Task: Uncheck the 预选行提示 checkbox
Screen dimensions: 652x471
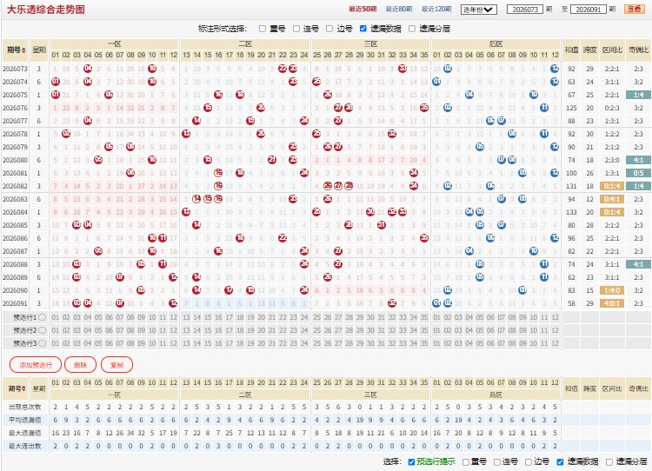Action: click(x=411, y=461)
